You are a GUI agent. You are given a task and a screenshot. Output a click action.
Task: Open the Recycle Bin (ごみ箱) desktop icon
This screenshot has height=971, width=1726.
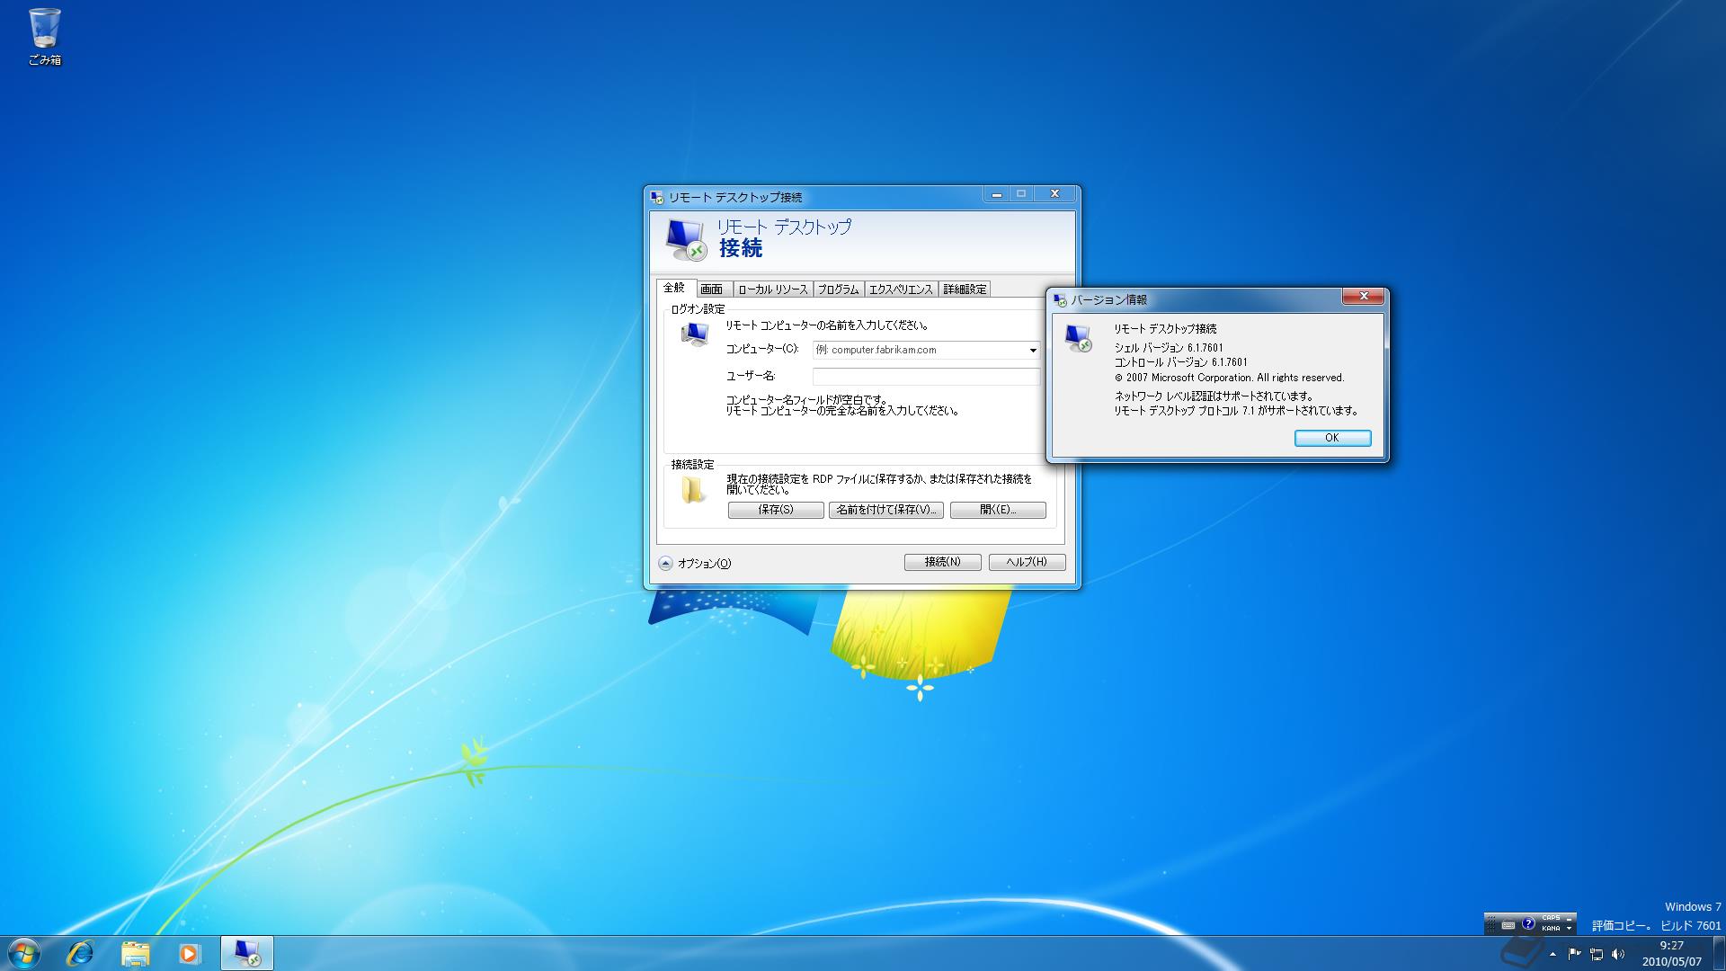click(44, 37)
